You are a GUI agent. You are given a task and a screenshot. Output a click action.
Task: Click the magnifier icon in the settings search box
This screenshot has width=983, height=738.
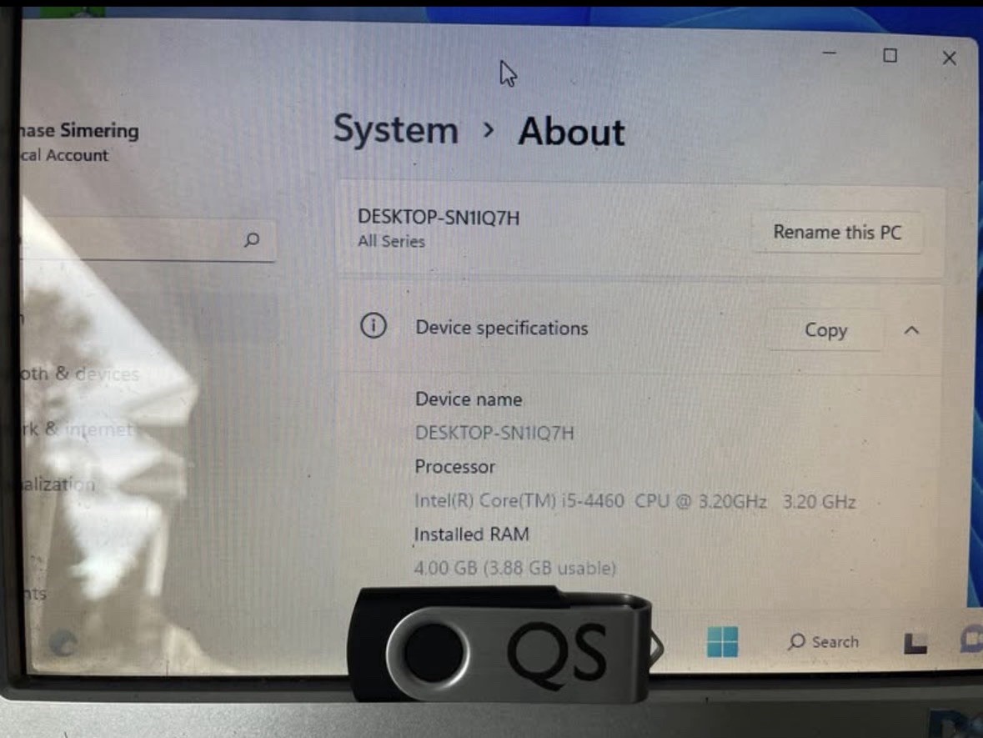[x=249, y=239]
